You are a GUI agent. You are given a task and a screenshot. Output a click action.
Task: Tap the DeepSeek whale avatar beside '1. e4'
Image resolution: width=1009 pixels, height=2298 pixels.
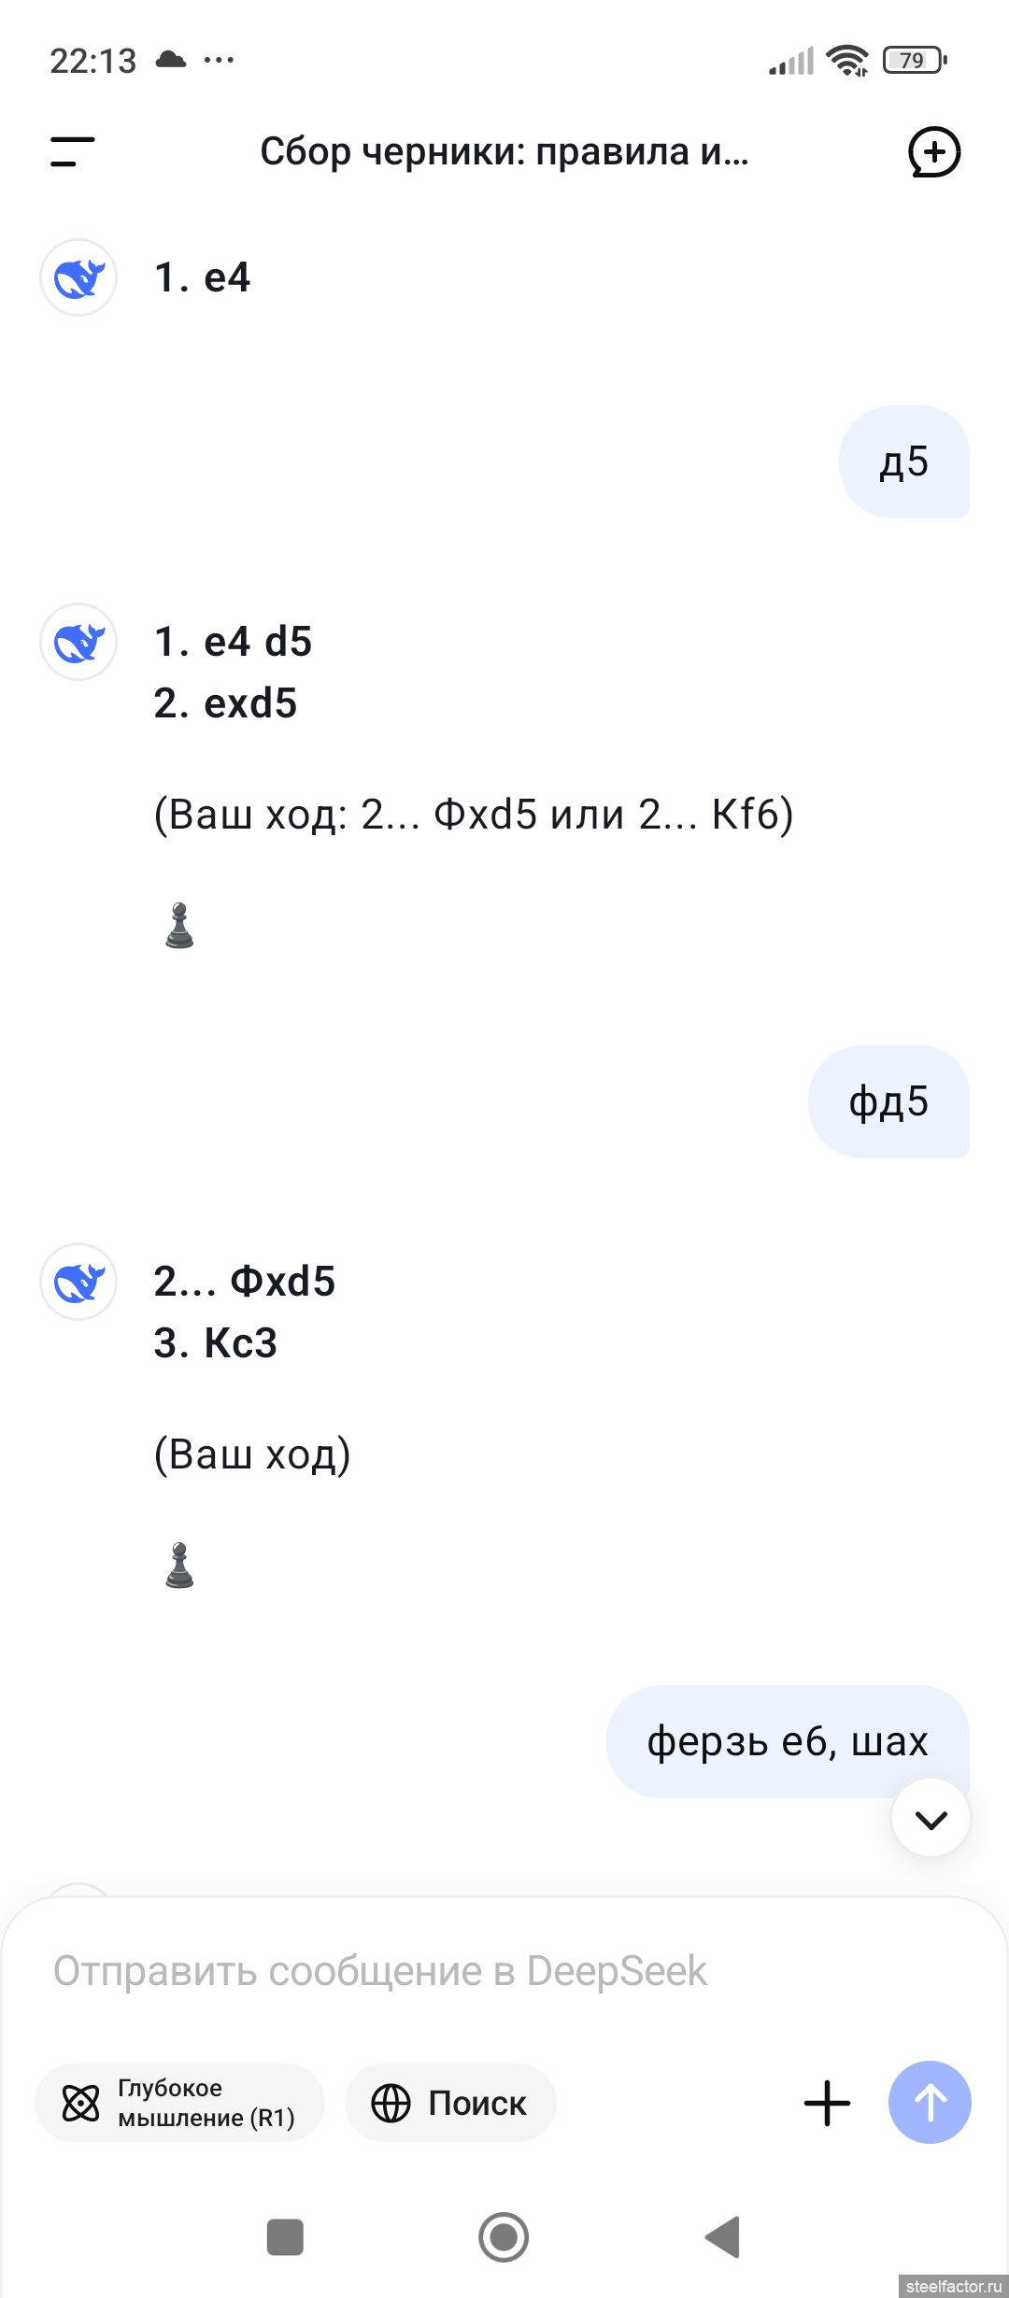coord(78,277)
